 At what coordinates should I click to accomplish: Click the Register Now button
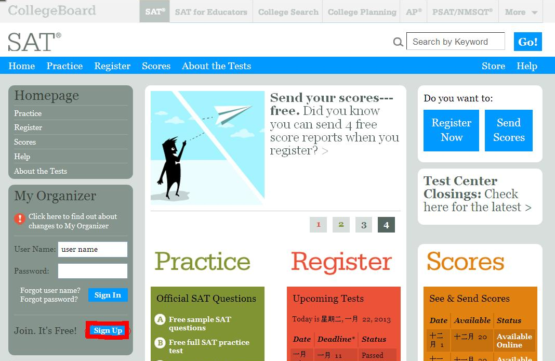click(451, 131)
